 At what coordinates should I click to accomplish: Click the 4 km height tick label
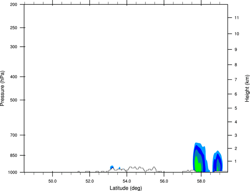click(x=236, y=122)
